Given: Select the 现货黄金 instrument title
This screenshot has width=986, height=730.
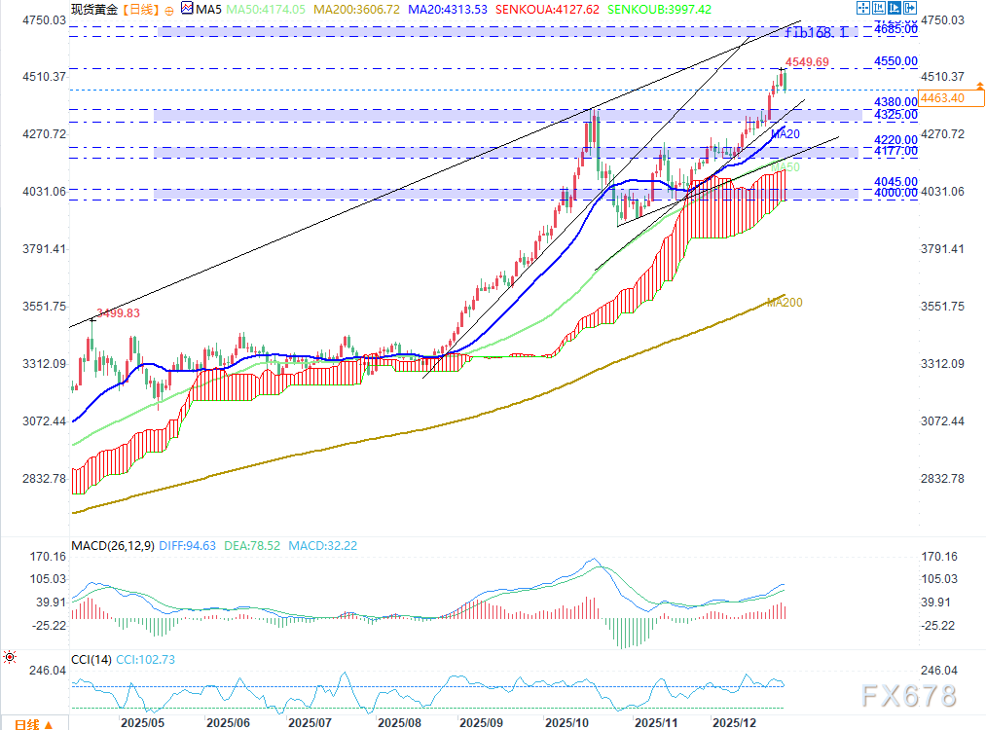Looking at the screenshot, I should [93, 10].
